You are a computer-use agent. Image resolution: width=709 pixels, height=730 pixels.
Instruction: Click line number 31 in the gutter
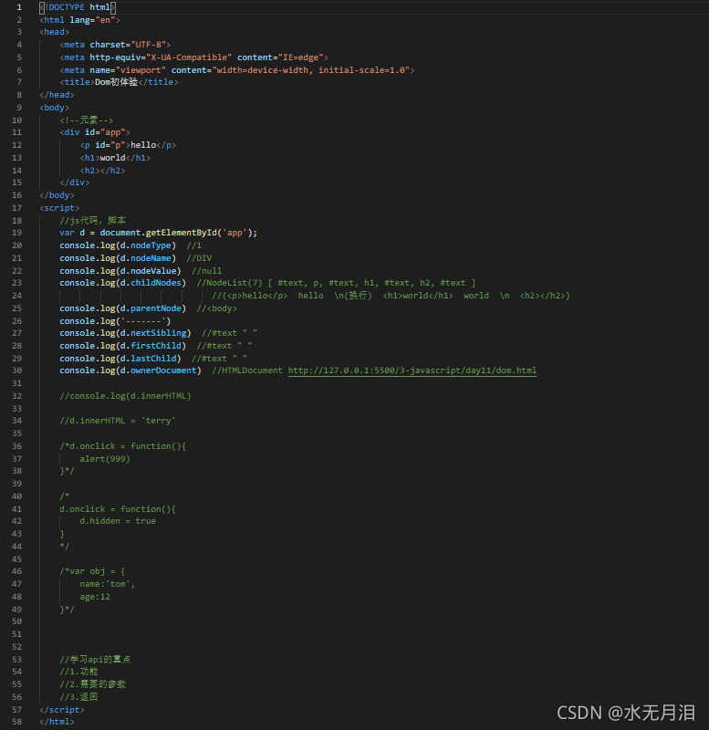tap(16, 383)
